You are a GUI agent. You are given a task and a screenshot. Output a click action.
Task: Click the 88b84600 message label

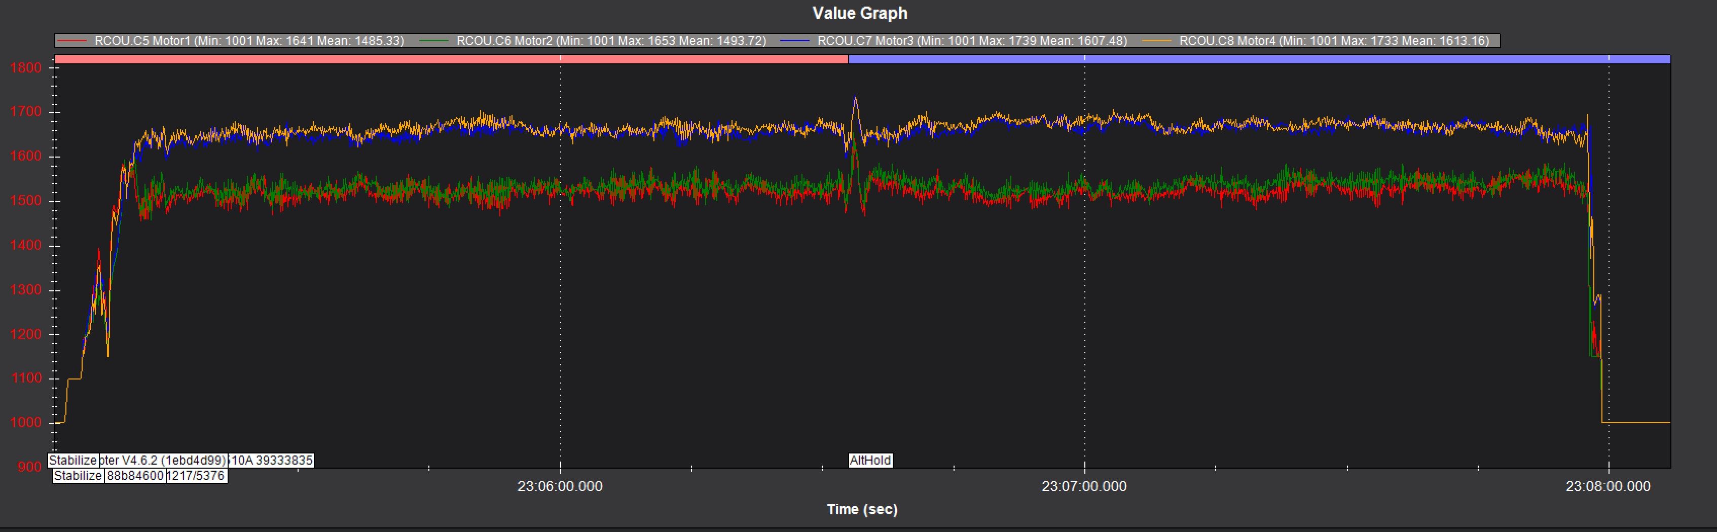135,476
